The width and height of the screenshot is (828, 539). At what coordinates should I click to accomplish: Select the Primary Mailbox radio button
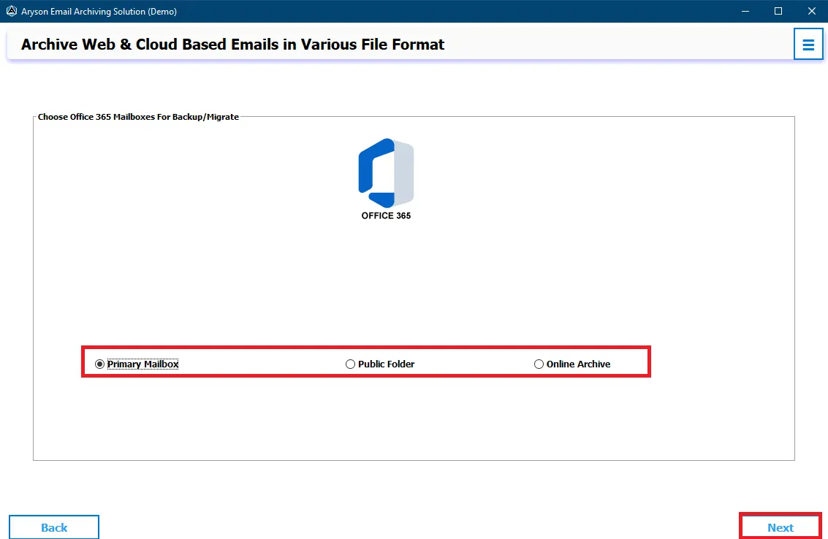coord(99,364)
